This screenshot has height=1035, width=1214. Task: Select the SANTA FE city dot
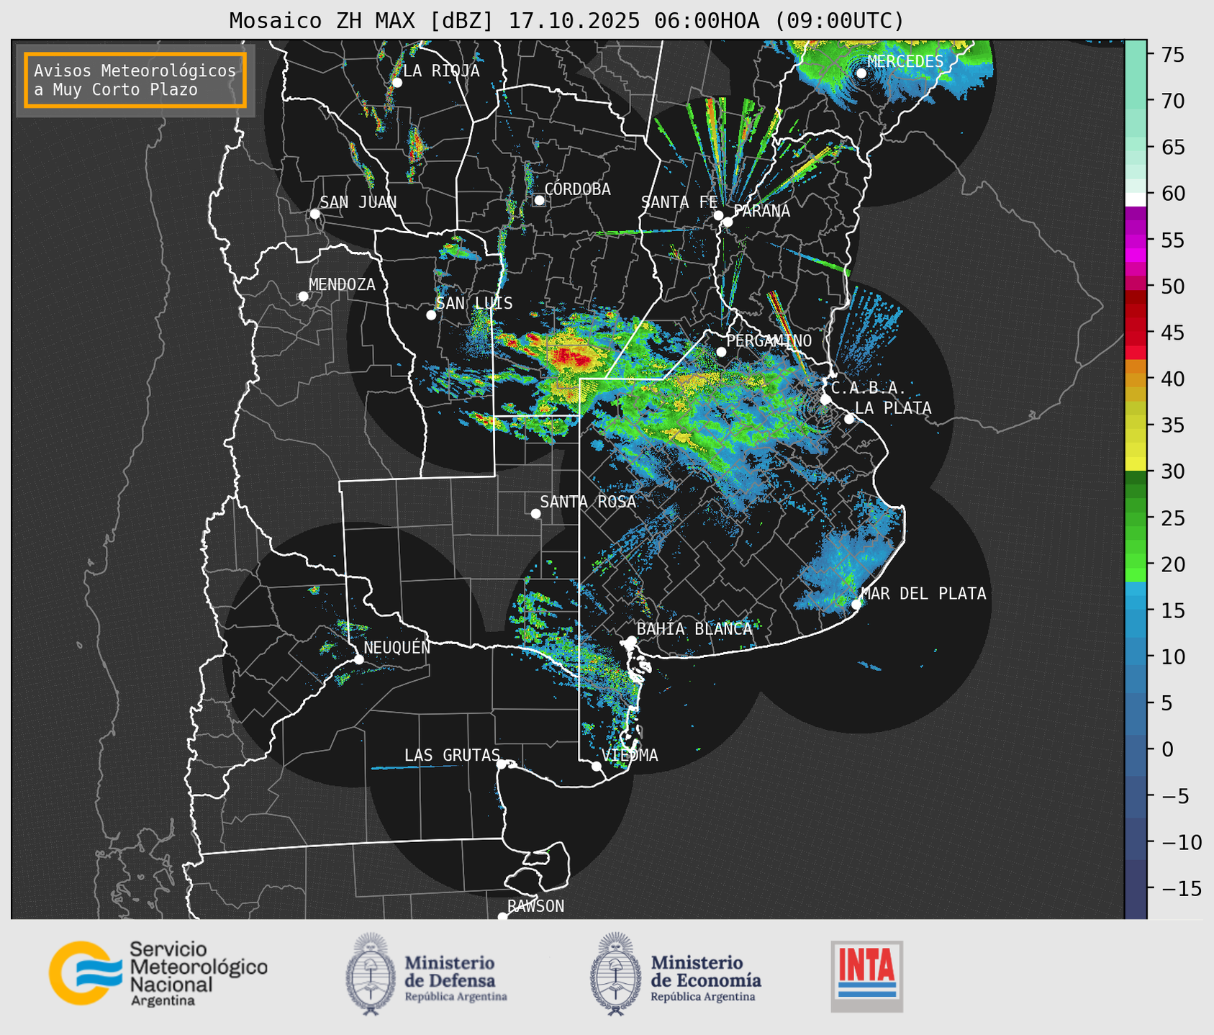(x=718, y=215)
